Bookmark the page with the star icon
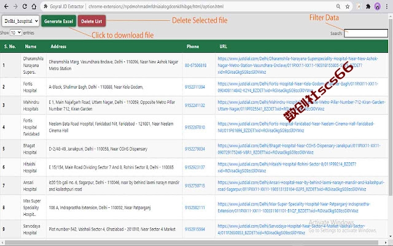The width and height of the screenshot is (393, 246). [348, 7]
